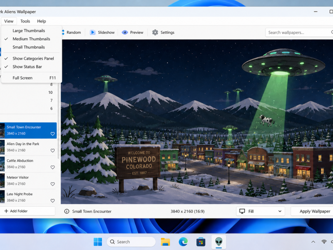Viewport: 333px width, 250px height.
Task: Click the alien wallpaper app taskbar icon
Action: coord(219,242)
